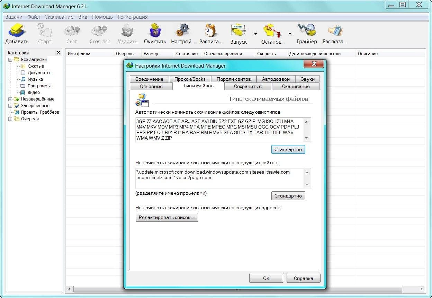Switch to the Прокси/Socks tab
This screenshot has width=432, height=298.
[x=190, y=79]
